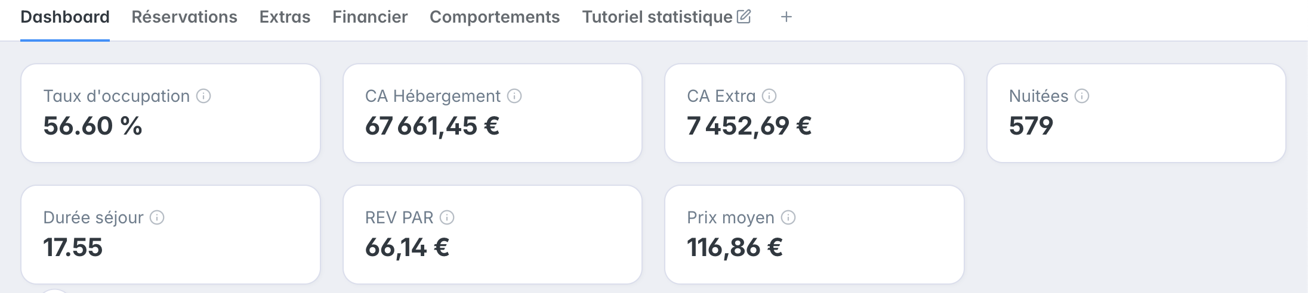This screenshot has height=293, width=1308.
Task: Edit the Tutoriel statistique tab name icon
Action: point(744,17)
